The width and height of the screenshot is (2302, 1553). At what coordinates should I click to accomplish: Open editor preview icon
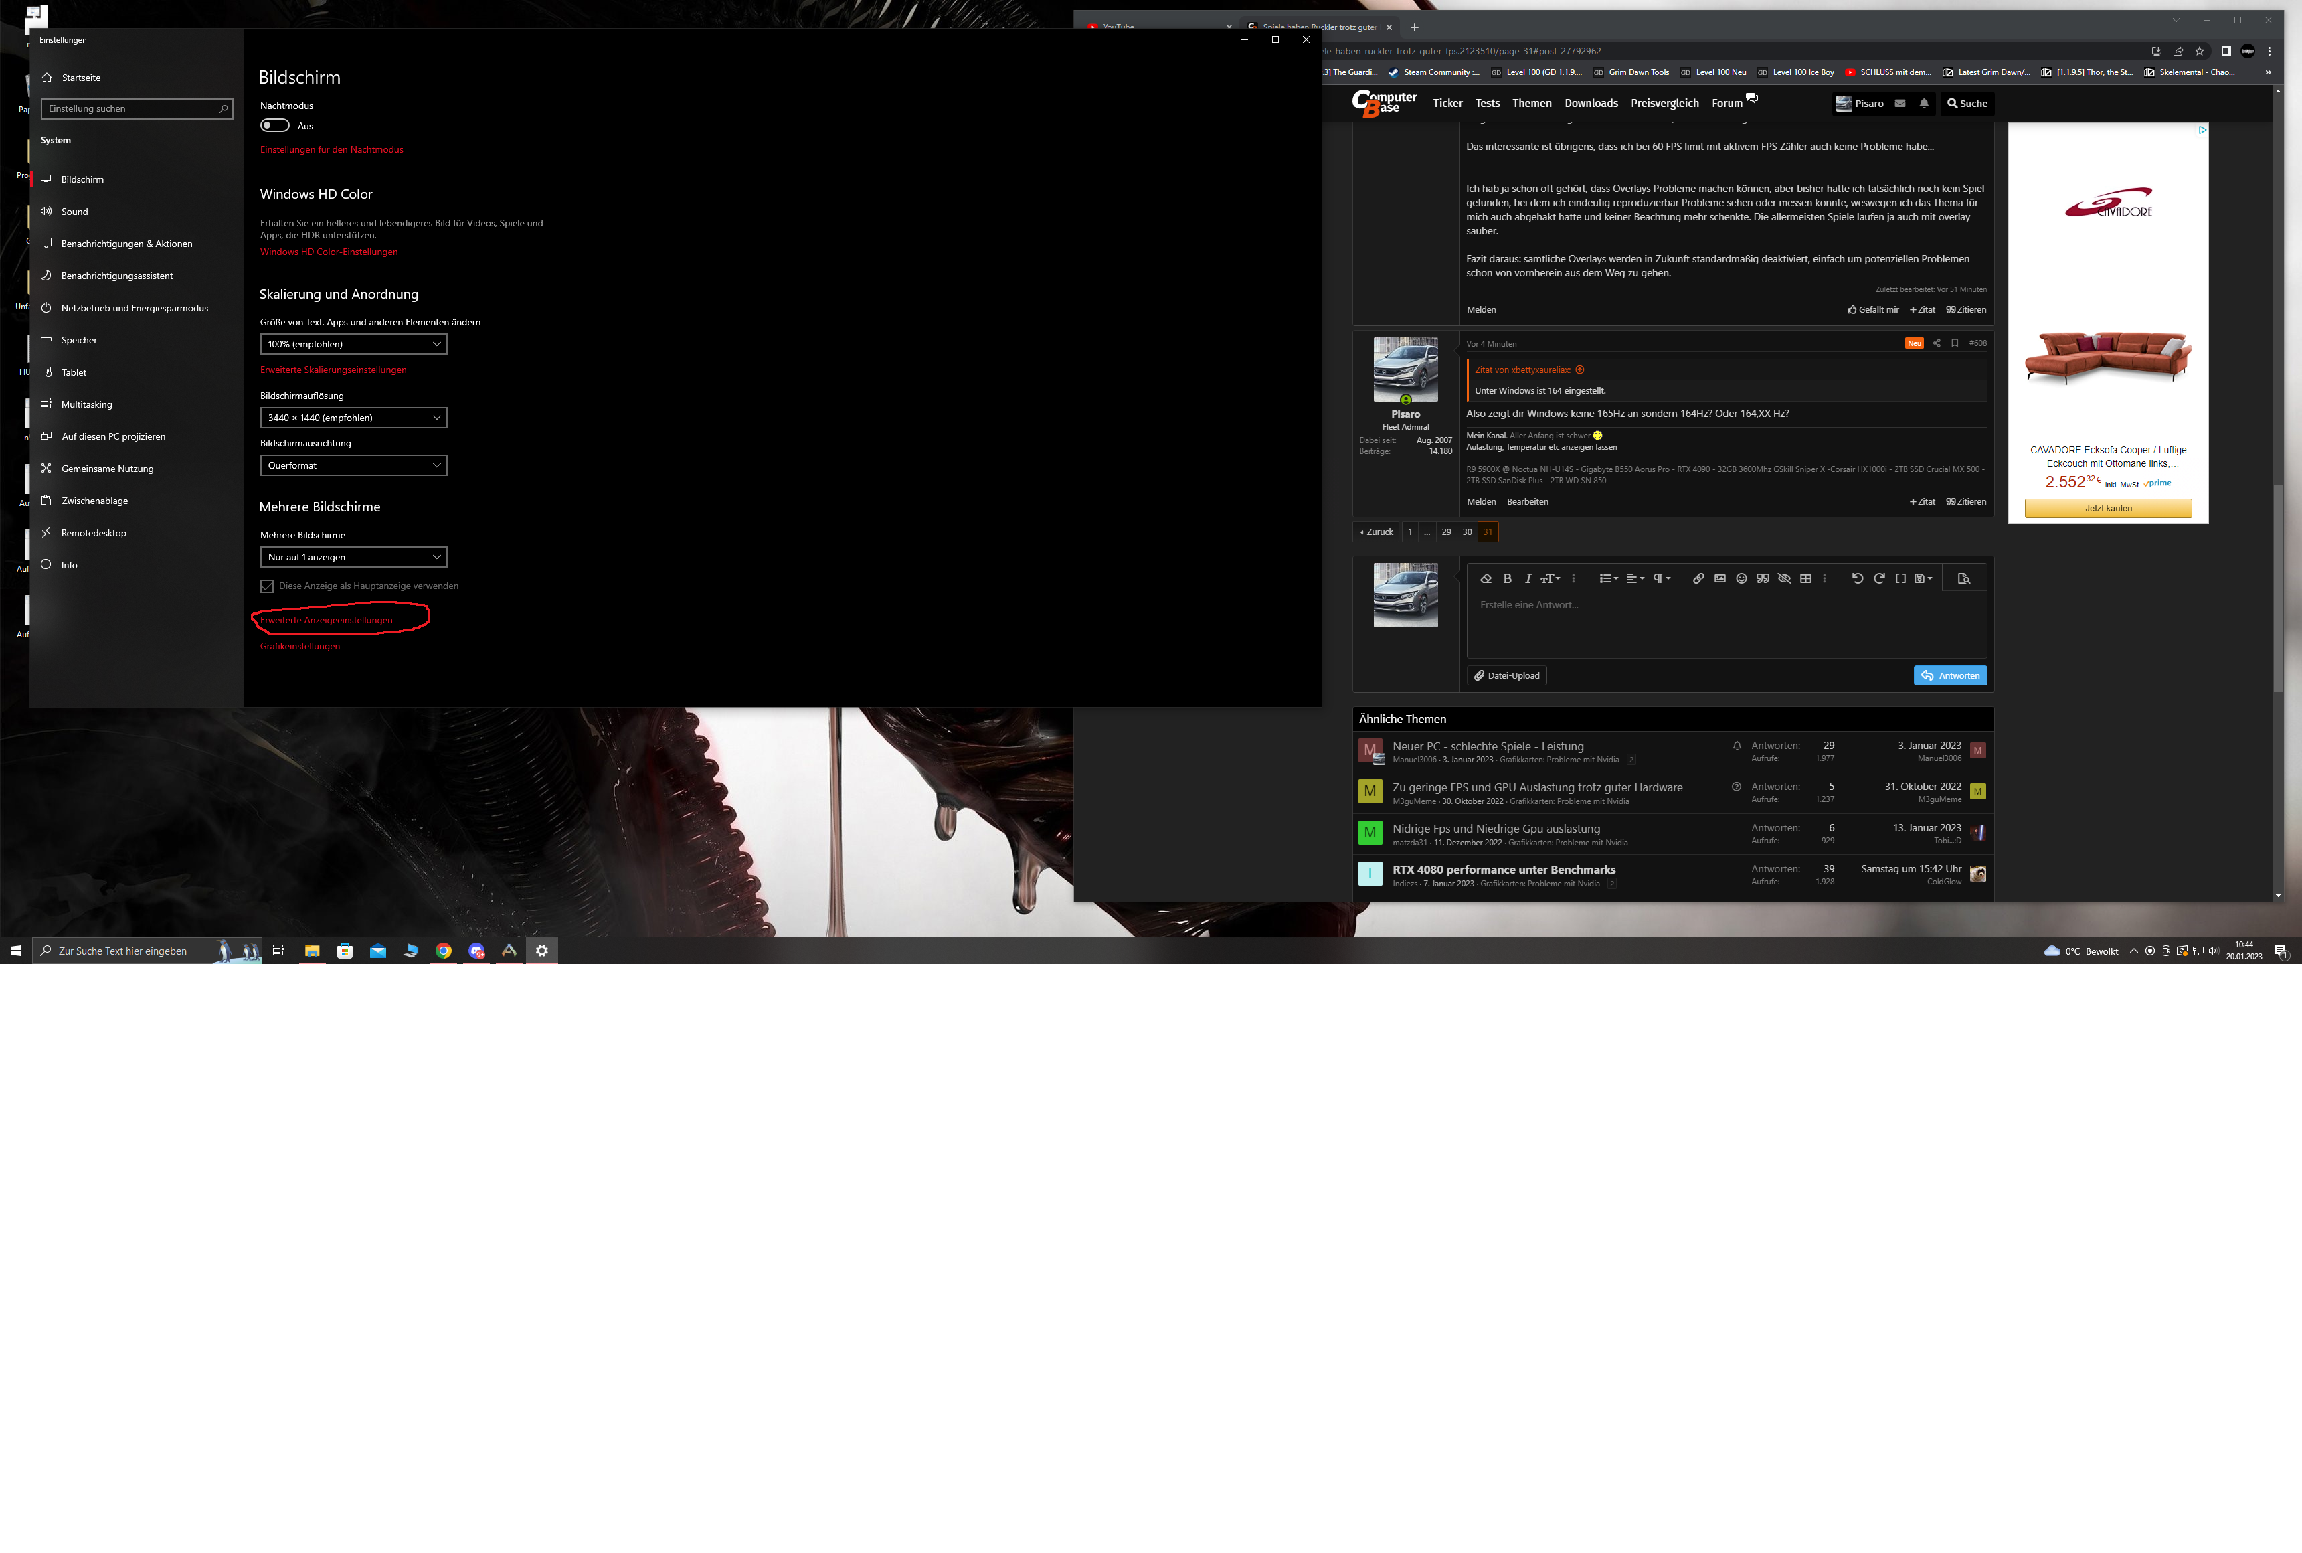pyautogui.click(x=1963, y=578)
